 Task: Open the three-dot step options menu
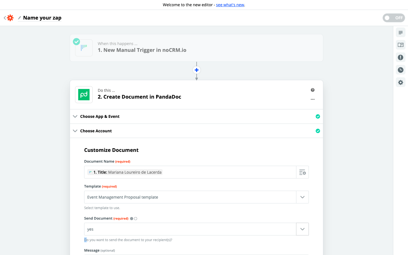pyautogui.click(x=313, y=99)
